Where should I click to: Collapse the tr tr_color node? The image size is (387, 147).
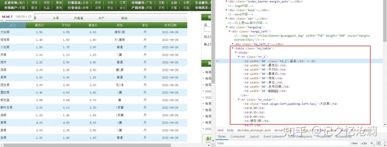(239, 99)
